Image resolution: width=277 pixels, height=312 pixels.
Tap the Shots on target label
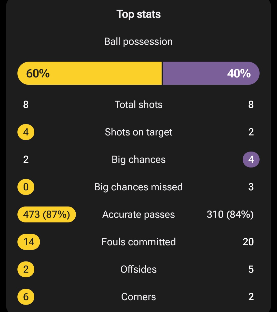138,132
